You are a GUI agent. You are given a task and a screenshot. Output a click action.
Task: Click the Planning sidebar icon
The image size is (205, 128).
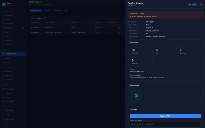[x=3, y=41]
